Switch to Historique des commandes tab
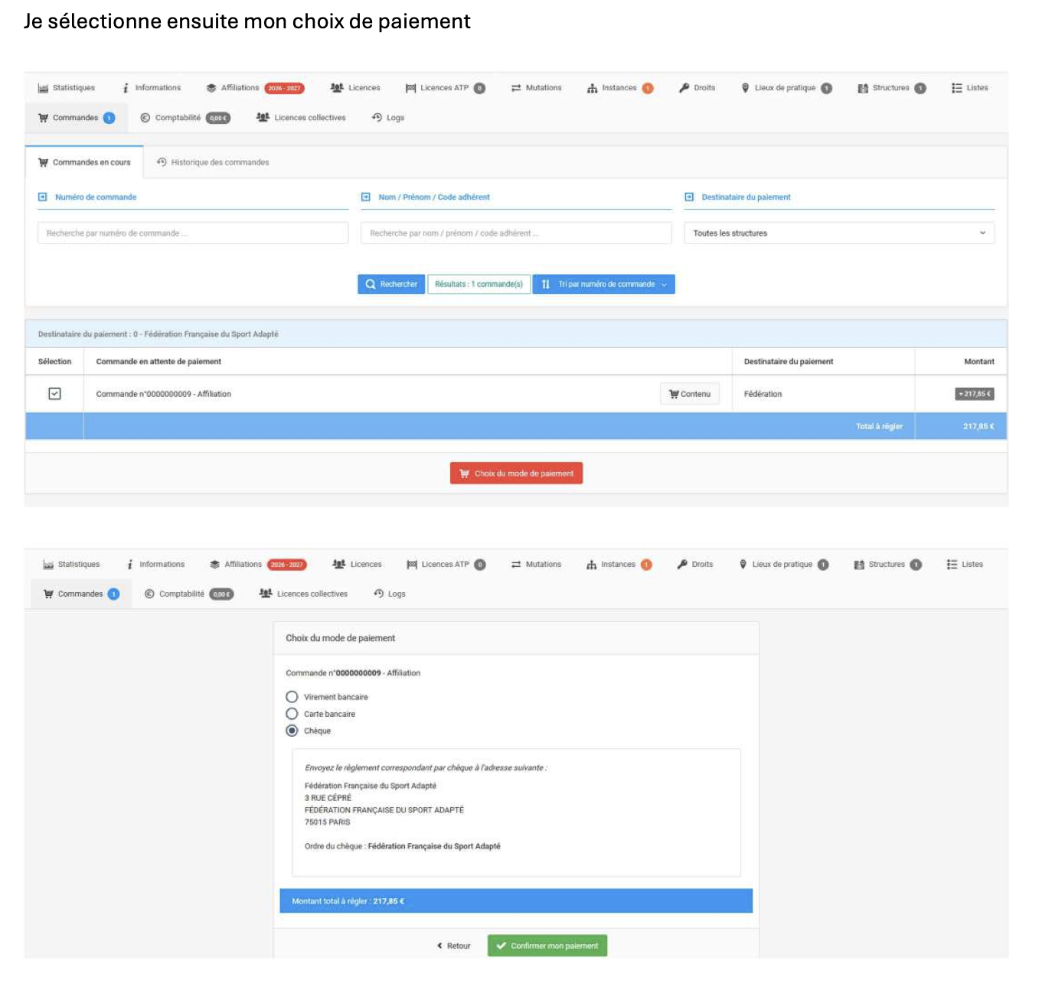 213,162
